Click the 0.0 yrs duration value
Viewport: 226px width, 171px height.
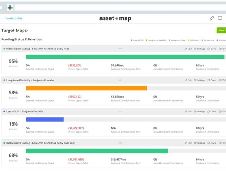coord(200,128)
